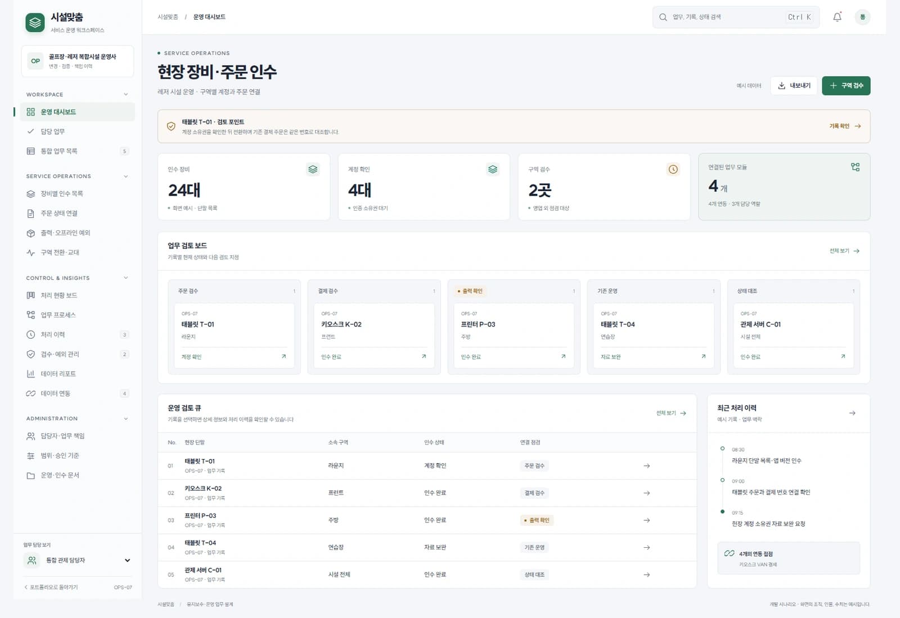Focus the 업무, 기록, 상태 검색 search field

[x=736, y=17]
